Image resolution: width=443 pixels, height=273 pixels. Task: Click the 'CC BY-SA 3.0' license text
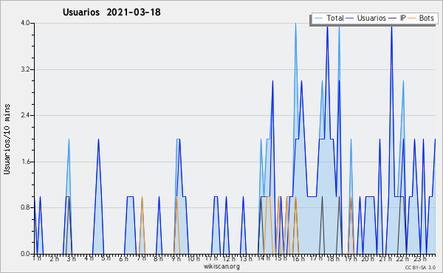point(420,268)
